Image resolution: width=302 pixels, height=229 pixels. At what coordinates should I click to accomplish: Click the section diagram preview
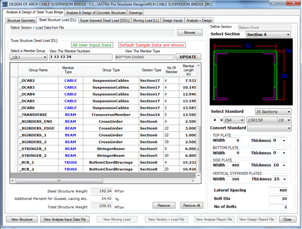(x=251, y=72)
